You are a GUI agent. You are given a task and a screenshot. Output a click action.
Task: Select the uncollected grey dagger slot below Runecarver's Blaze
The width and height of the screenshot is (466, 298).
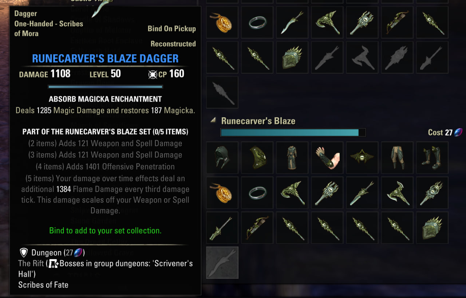222,262
